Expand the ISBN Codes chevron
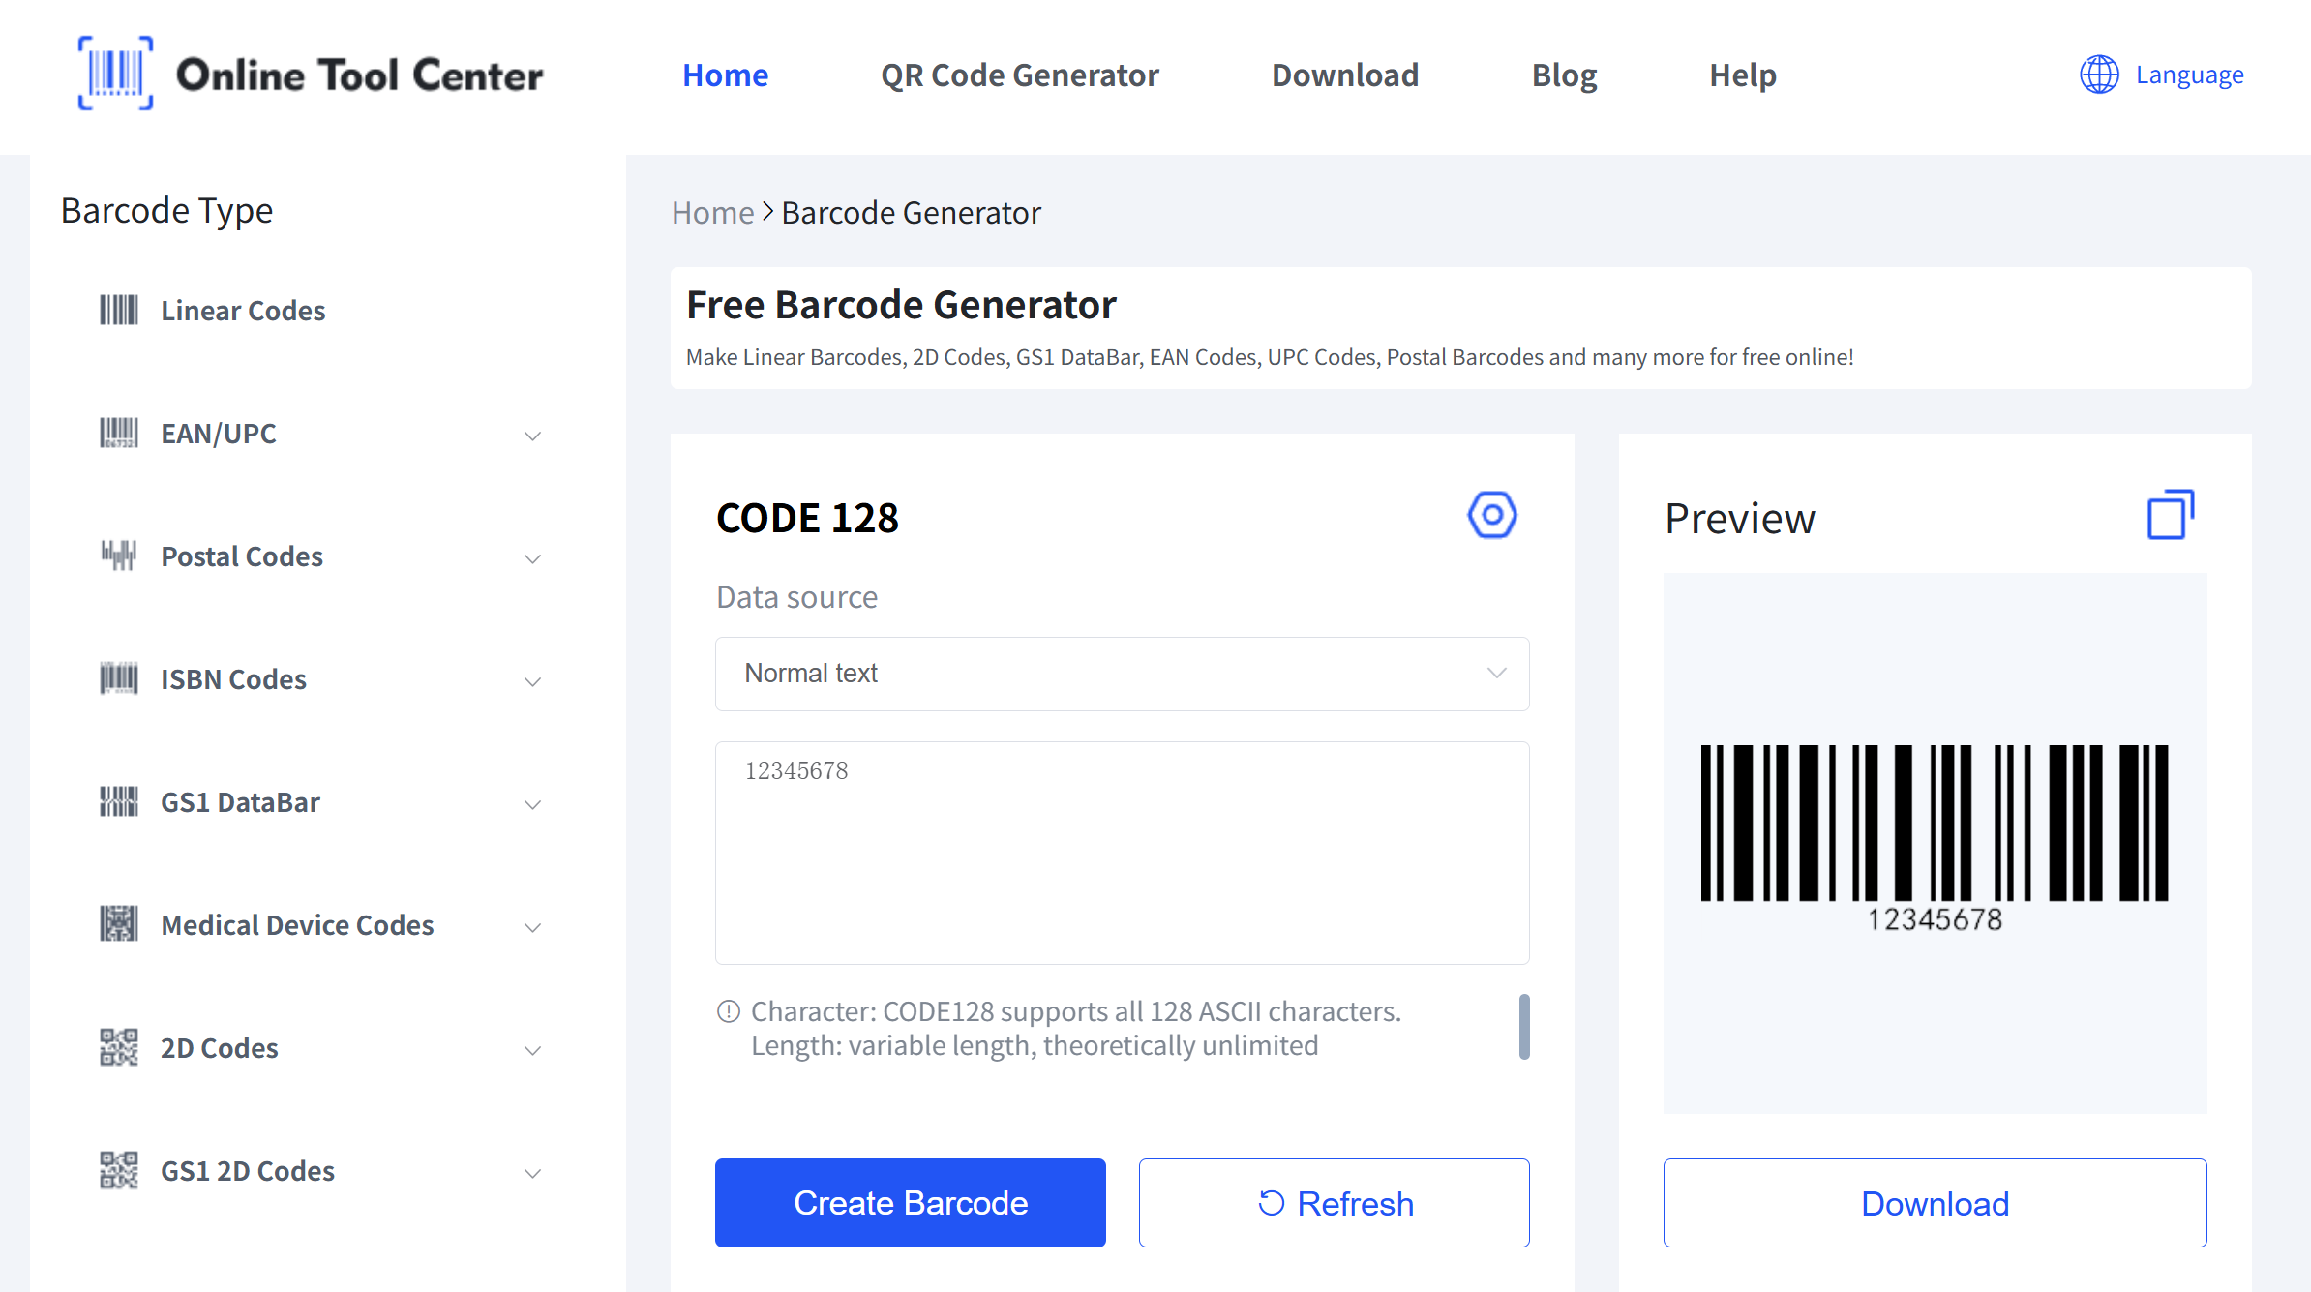The width and height of the screenshot is (2311, 1292). coord(532,681)
